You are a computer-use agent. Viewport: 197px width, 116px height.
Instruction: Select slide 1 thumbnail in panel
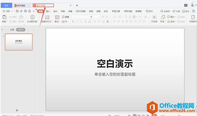(19, 42)
